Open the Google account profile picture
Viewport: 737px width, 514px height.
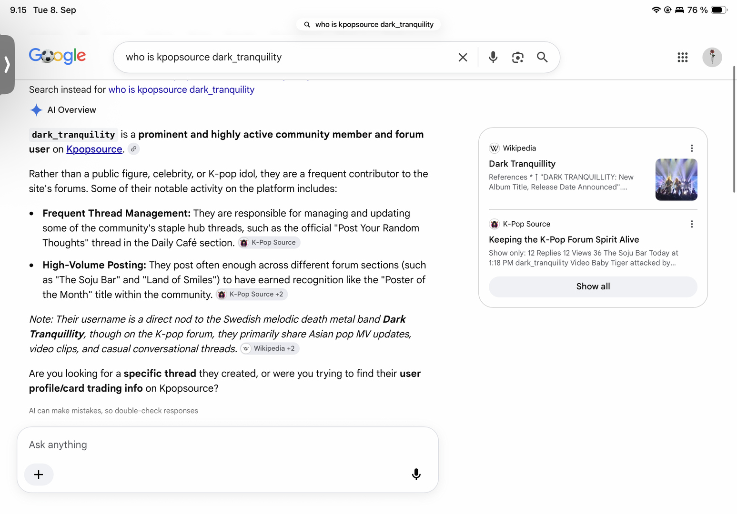coord(712,57)
